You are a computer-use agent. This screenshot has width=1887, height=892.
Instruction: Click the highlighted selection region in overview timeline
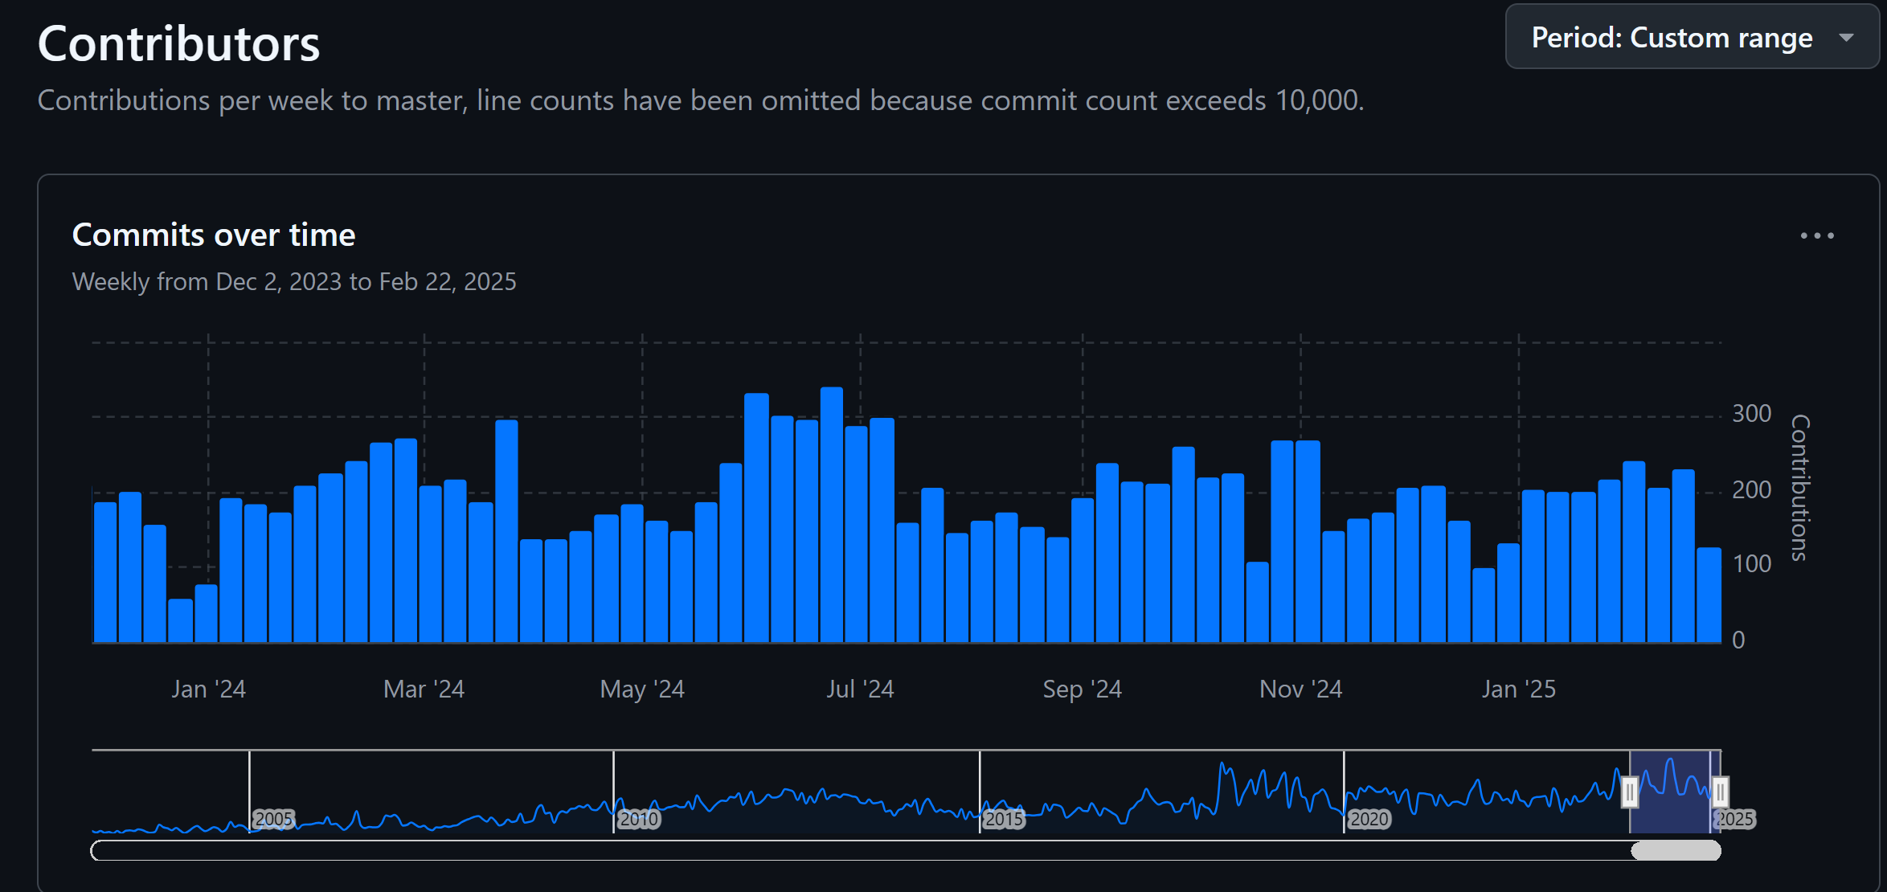[x=1674, y=792]
